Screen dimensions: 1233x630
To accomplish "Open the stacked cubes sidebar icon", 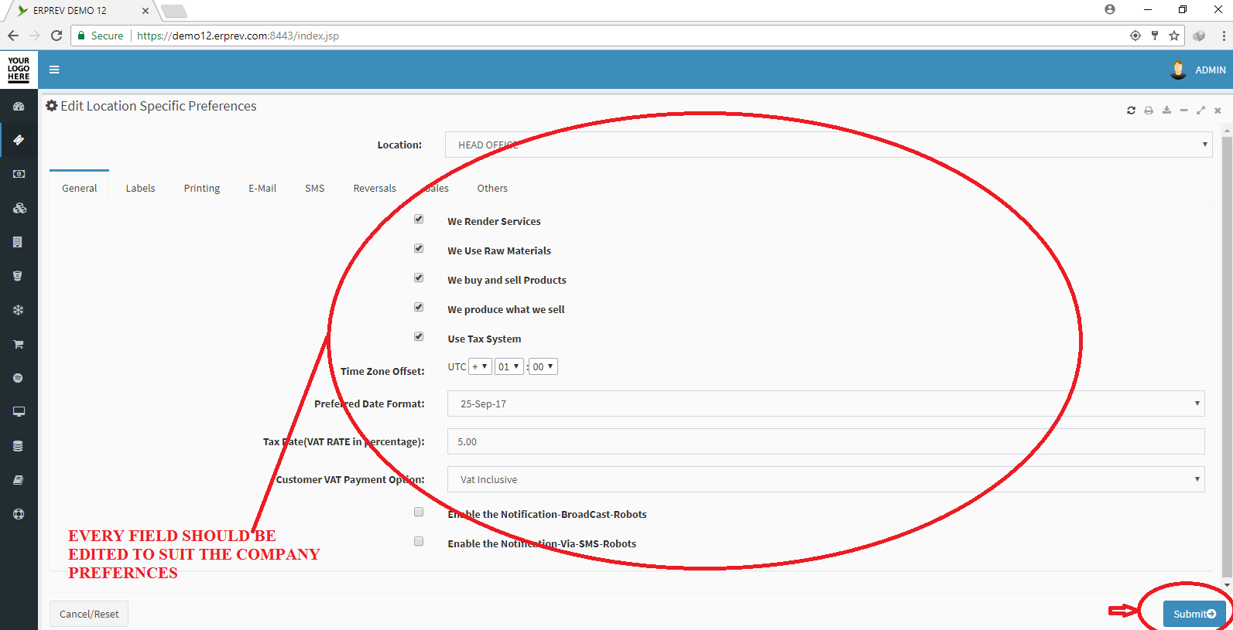I will click(19, 208).
